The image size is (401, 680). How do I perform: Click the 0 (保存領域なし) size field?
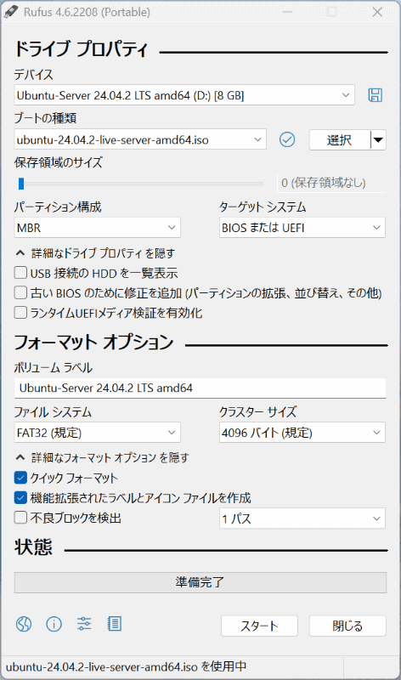tap(331, 183)
